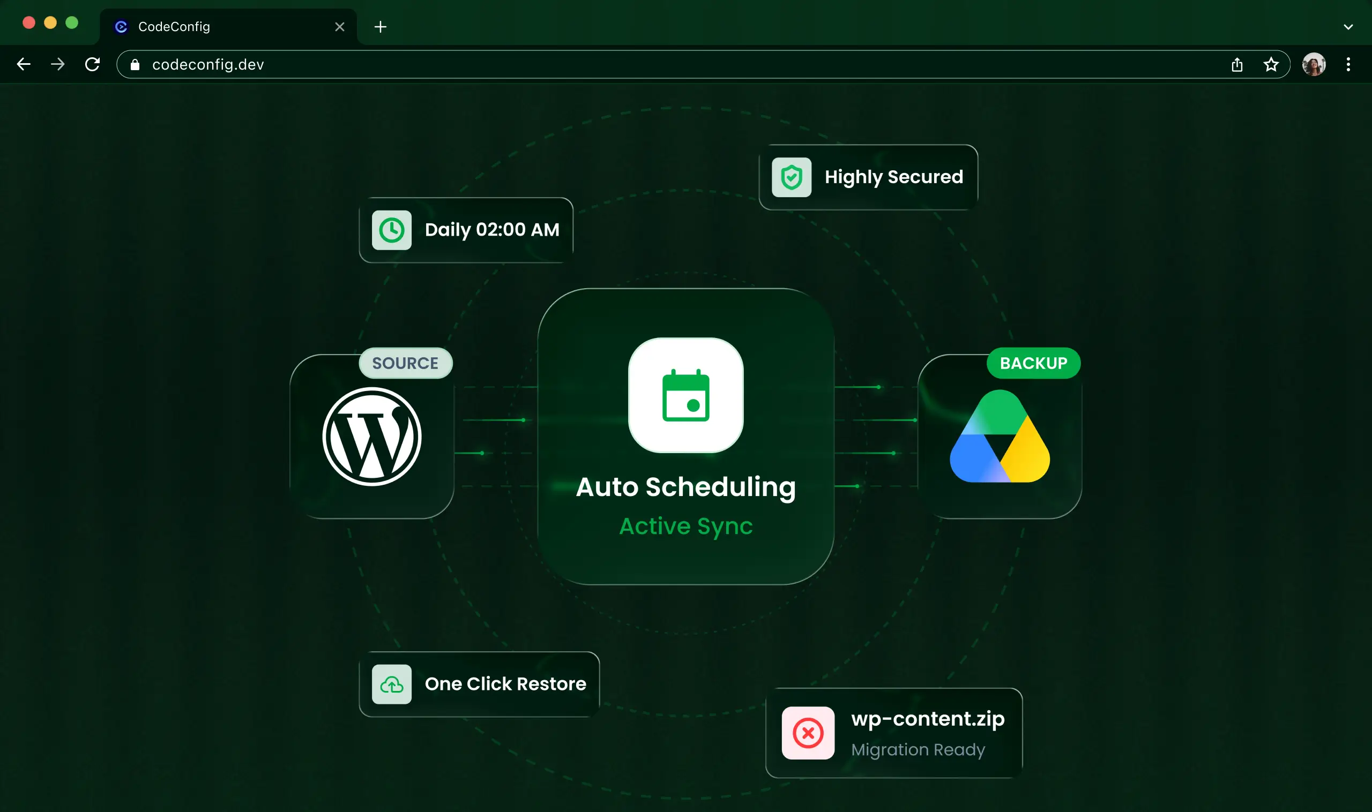Click the green clock icon
This screenshot has width=1372, height=812.
click(391, 230)
